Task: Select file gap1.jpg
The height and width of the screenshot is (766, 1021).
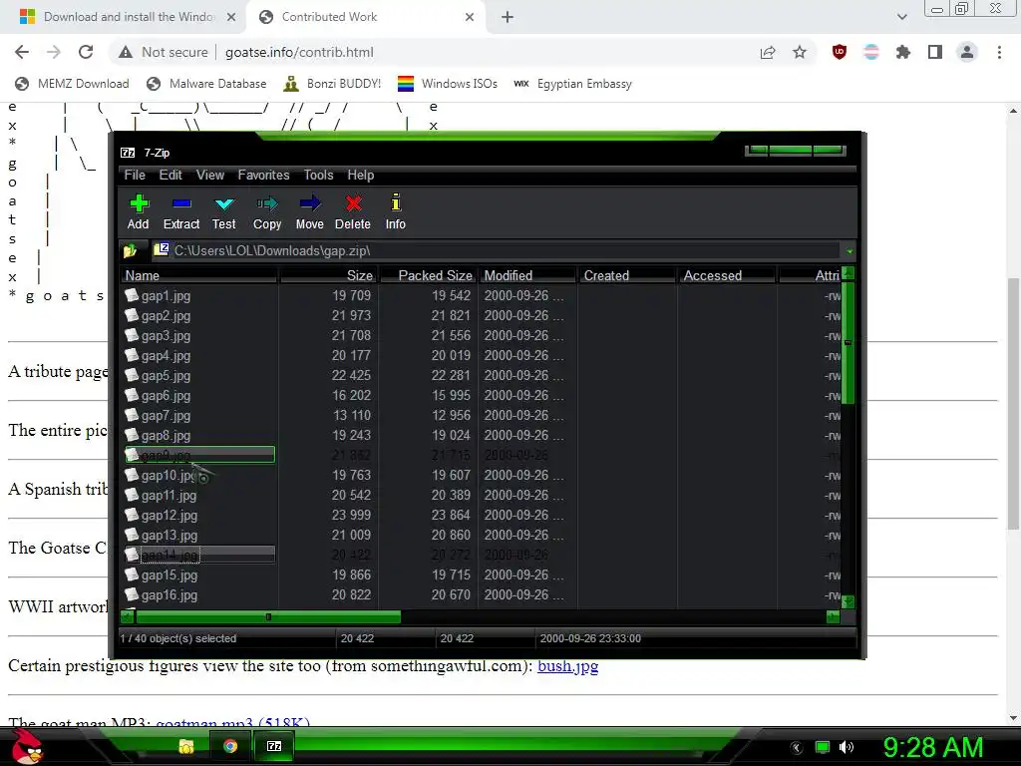Action: click(167, 295)
